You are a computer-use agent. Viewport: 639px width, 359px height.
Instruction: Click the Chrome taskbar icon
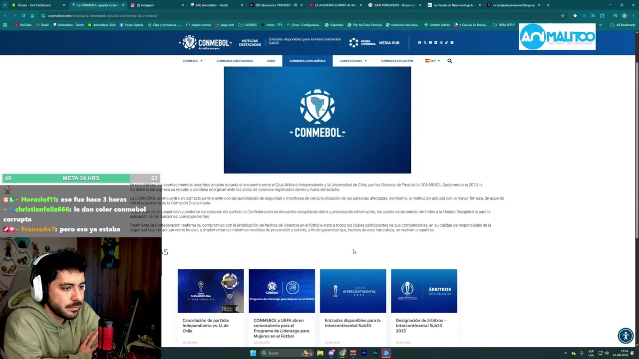coord(342,353)
